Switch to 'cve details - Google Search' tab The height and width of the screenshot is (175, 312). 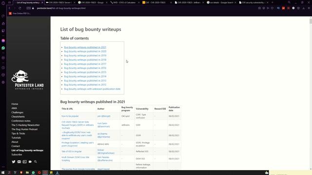[221, 2]
